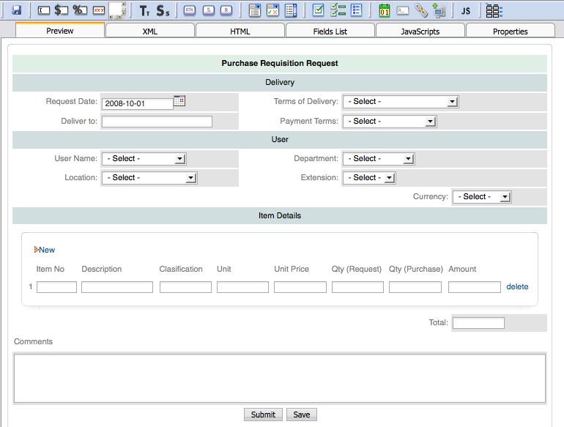Open the HTML tab
Image resolution: width=564 pixels, height=427 pixels.
pyautogui.click(x=240, y=31)
